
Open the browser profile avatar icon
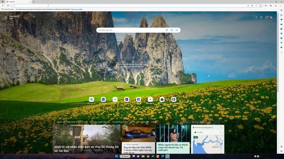click(276, 6)
